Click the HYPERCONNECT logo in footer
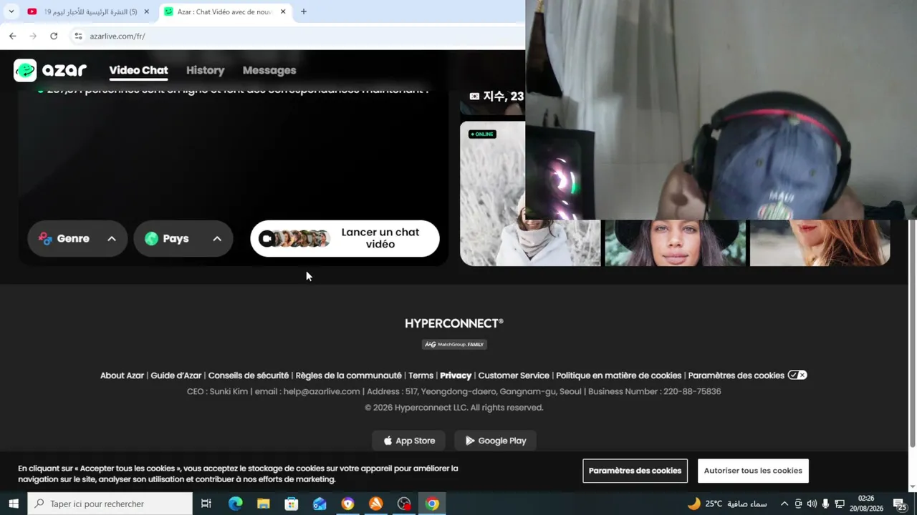Image resolution: width=917 pixels, height=515 pixels. click(454, 323)
